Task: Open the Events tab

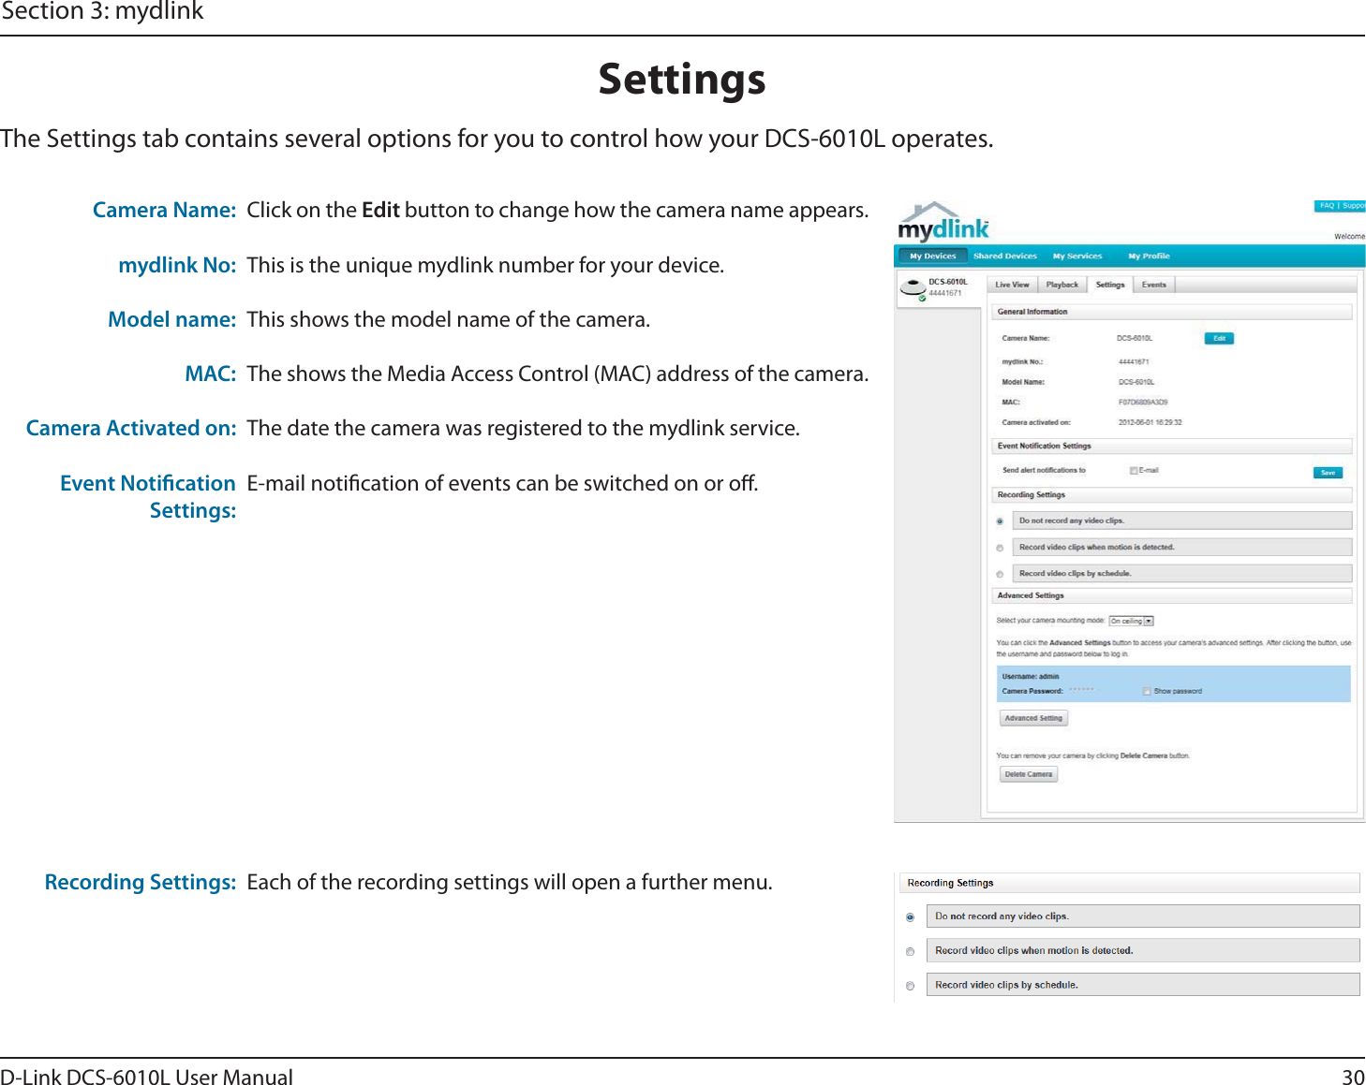Action: click(x=1154, y=285)
